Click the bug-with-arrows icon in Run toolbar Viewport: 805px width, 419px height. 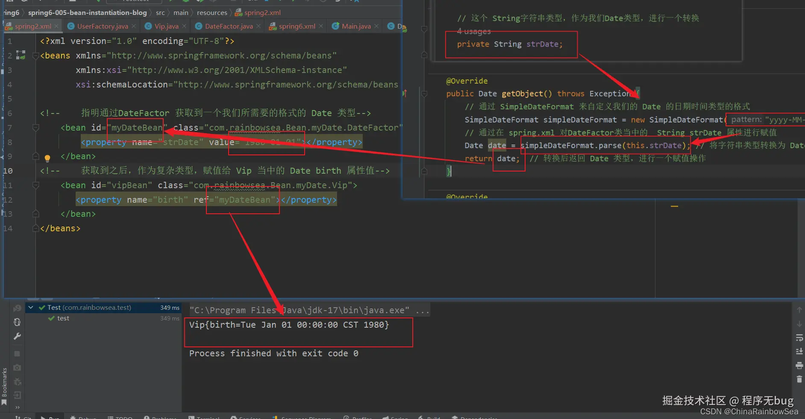click(17, 381)
